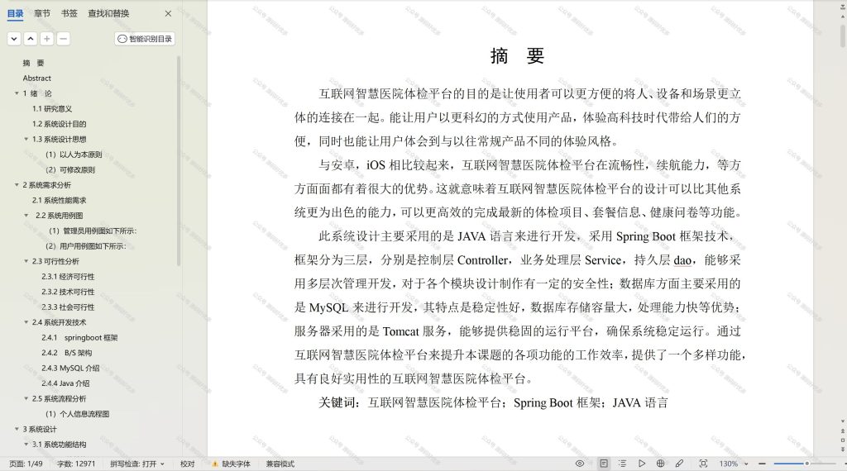Switch to the 书签 tab
The width and height of the screenshot is (847, 471).
(69, 13)
